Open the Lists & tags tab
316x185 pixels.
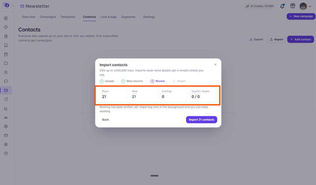coord(109,17)
